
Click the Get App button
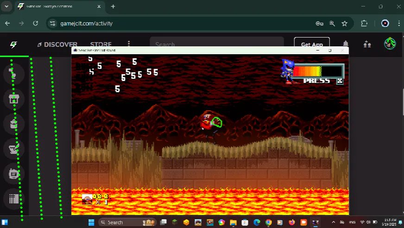click(x=312, y=43)
